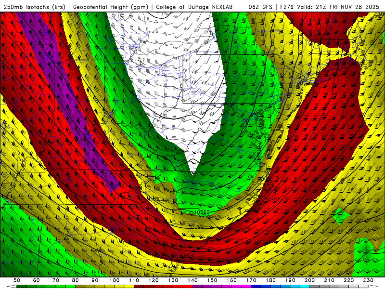The image size is (385, 289).
Task: Click the '250mb Isotachs (kts)' title text
Action: (x=34, y=7)
